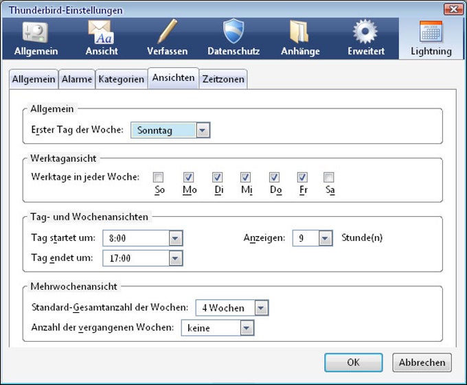Open the Standard-Gesamtanzahl der Wochen dropdown
Screen dimensions: 467x385
232,307
